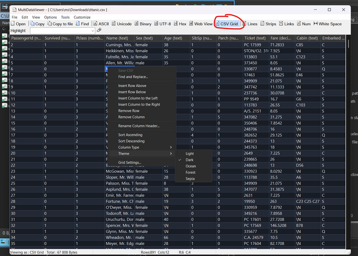Switch to Hex view mode

click(180, 24)
